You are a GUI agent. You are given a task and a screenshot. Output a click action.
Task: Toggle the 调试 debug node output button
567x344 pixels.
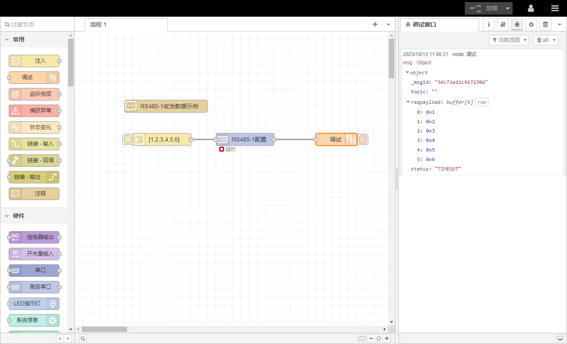coord(363,139)
